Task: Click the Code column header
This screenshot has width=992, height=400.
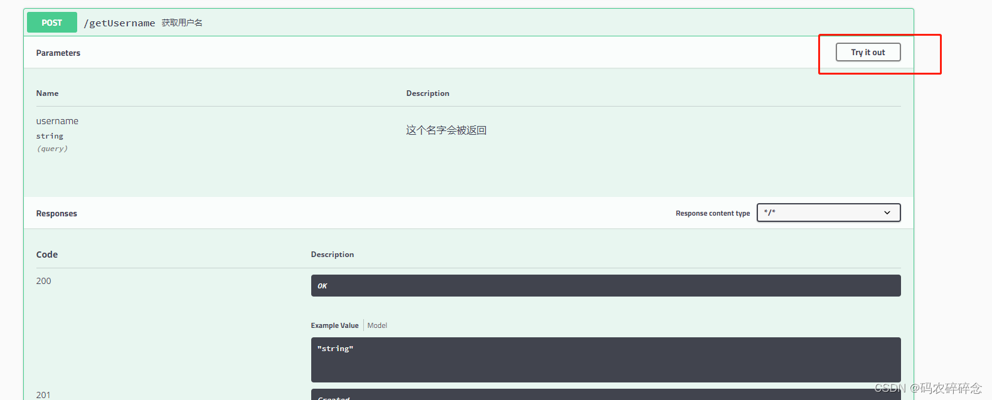Action: pyautogui.click(x=47, y=255)
